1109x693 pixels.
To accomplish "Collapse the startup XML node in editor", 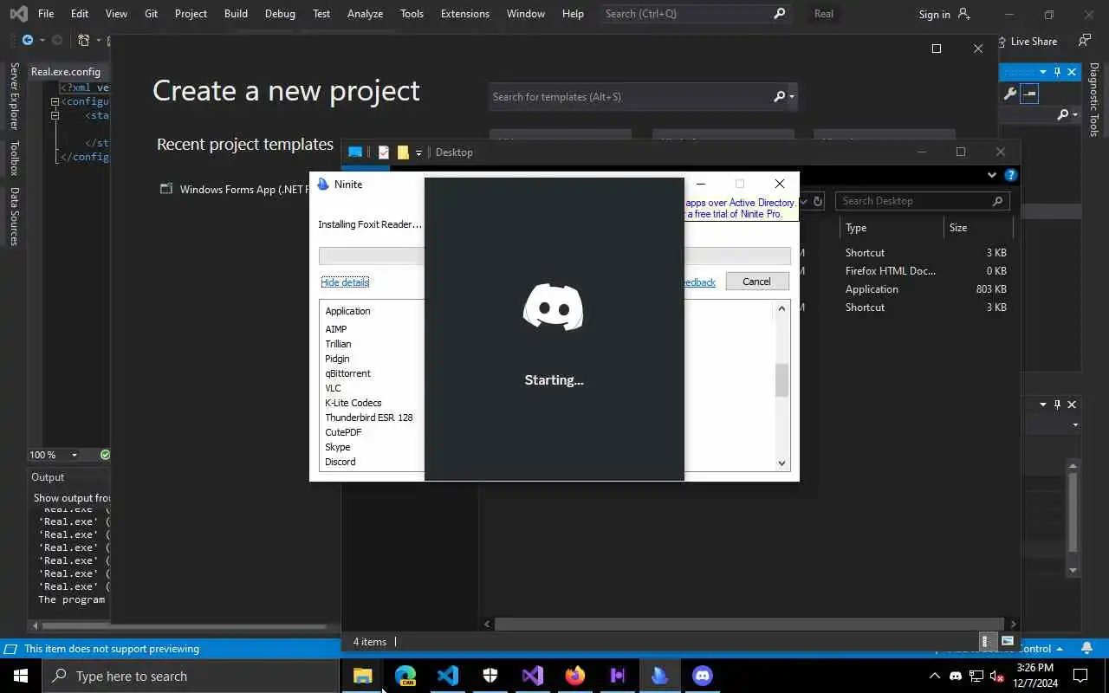I will [x=55, y=115].
